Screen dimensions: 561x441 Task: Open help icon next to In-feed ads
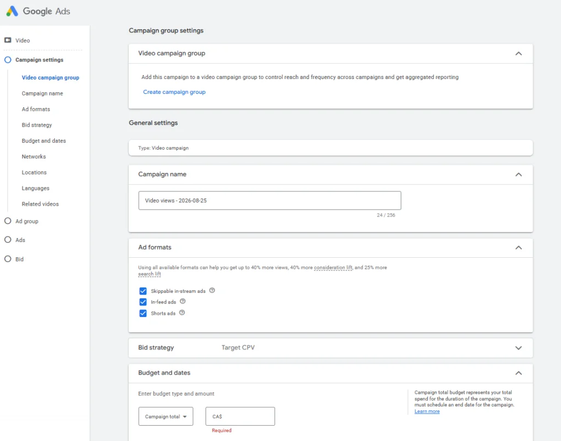coord(183,301)
